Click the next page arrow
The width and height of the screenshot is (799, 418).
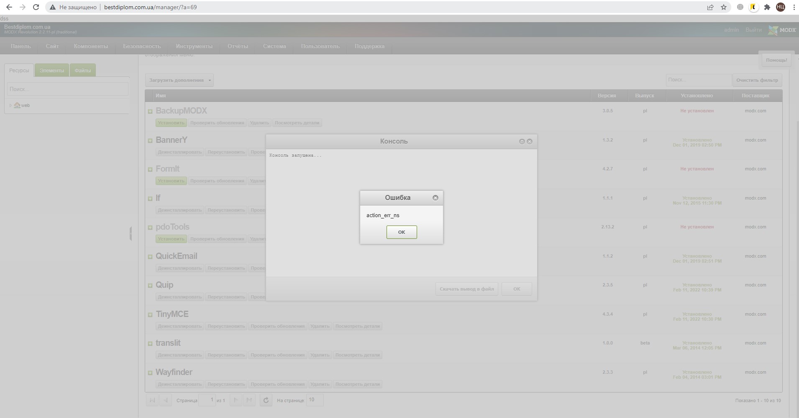236,400
